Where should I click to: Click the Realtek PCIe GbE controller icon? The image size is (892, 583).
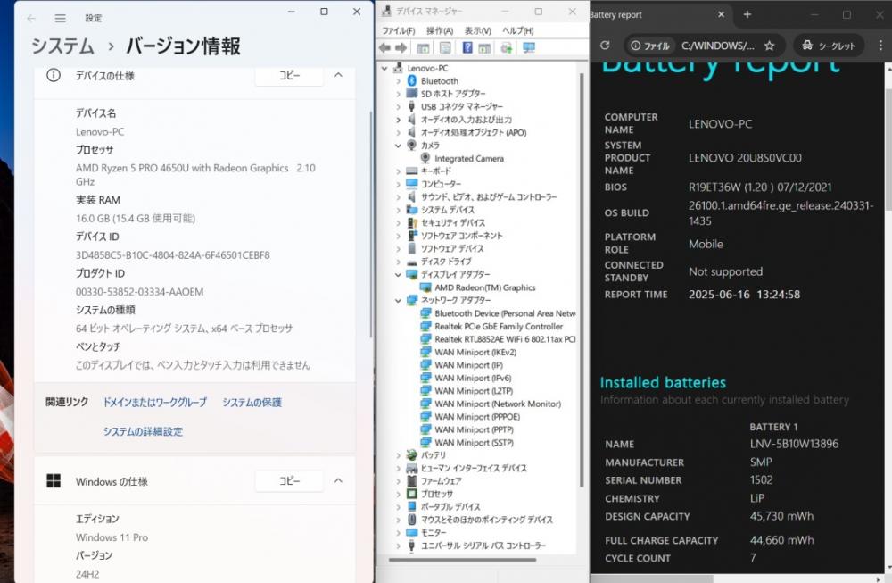click(x=425, y=326)
